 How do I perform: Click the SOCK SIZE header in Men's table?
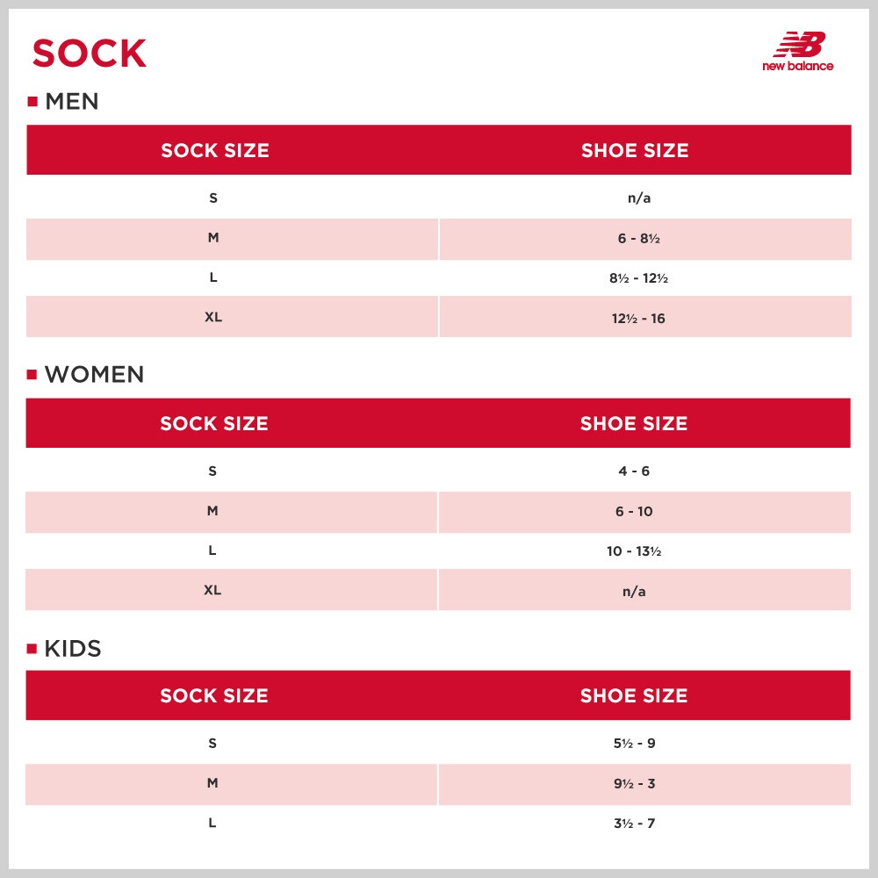pos(214,150)
